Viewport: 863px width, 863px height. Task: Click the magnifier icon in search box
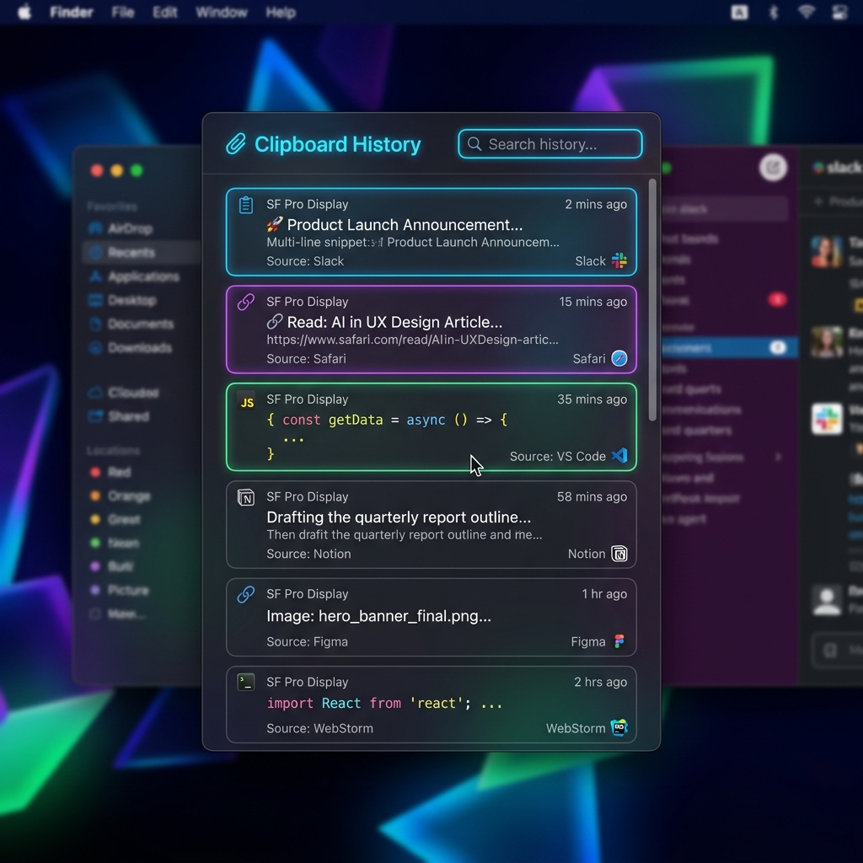tap(474, 144)
